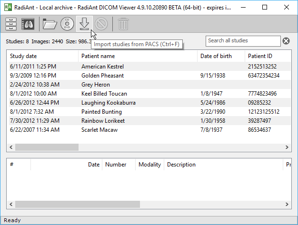
Task: Click the Images: 2440 summary text
Action: pyautogui.click(x=47, y=41)
